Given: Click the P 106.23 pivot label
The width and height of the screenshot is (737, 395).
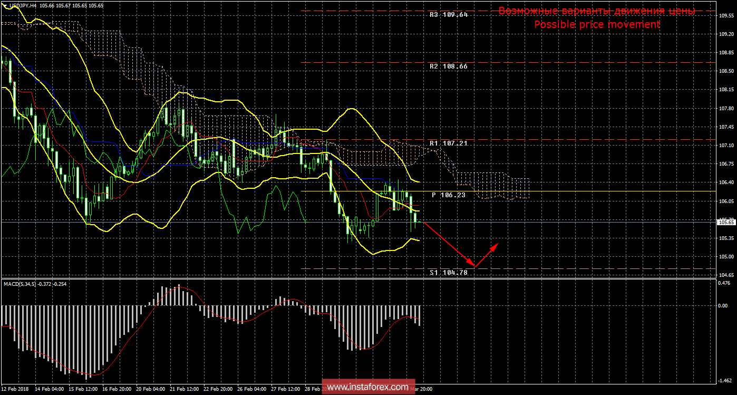Looking at the screenshot, I should [448, 195].
